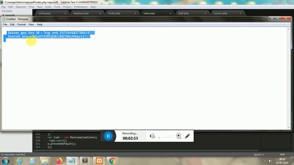Select the pencil annotation tool in recorder

187,136
